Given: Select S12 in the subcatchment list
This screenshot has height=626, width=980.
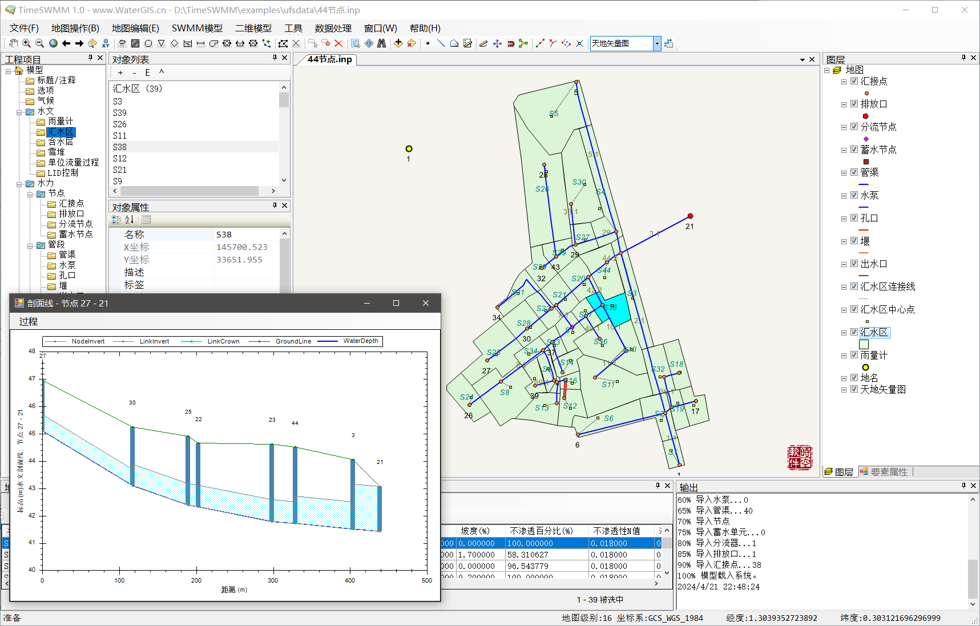Looking at the screenshot, I should 120,159.
